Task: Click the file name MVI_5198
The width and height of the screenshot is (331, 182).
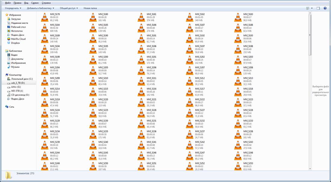Action: [248, 46]
